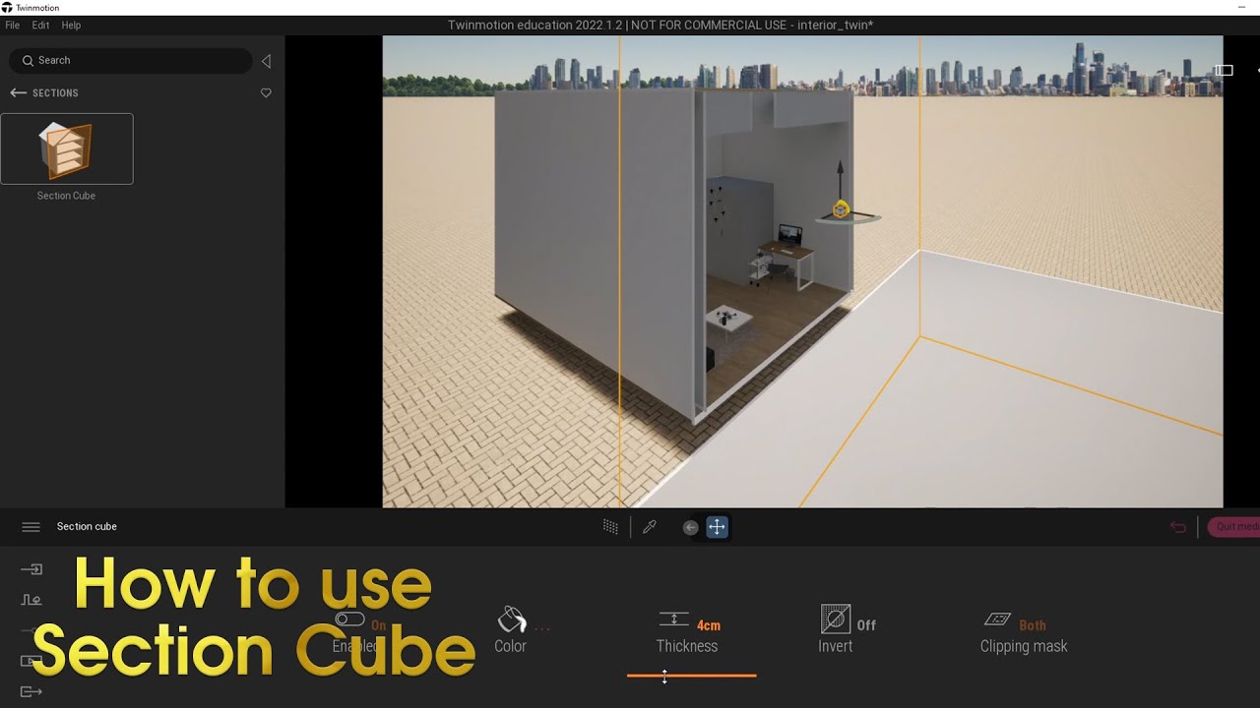Open the Color options dots

[x=542, y=626]
